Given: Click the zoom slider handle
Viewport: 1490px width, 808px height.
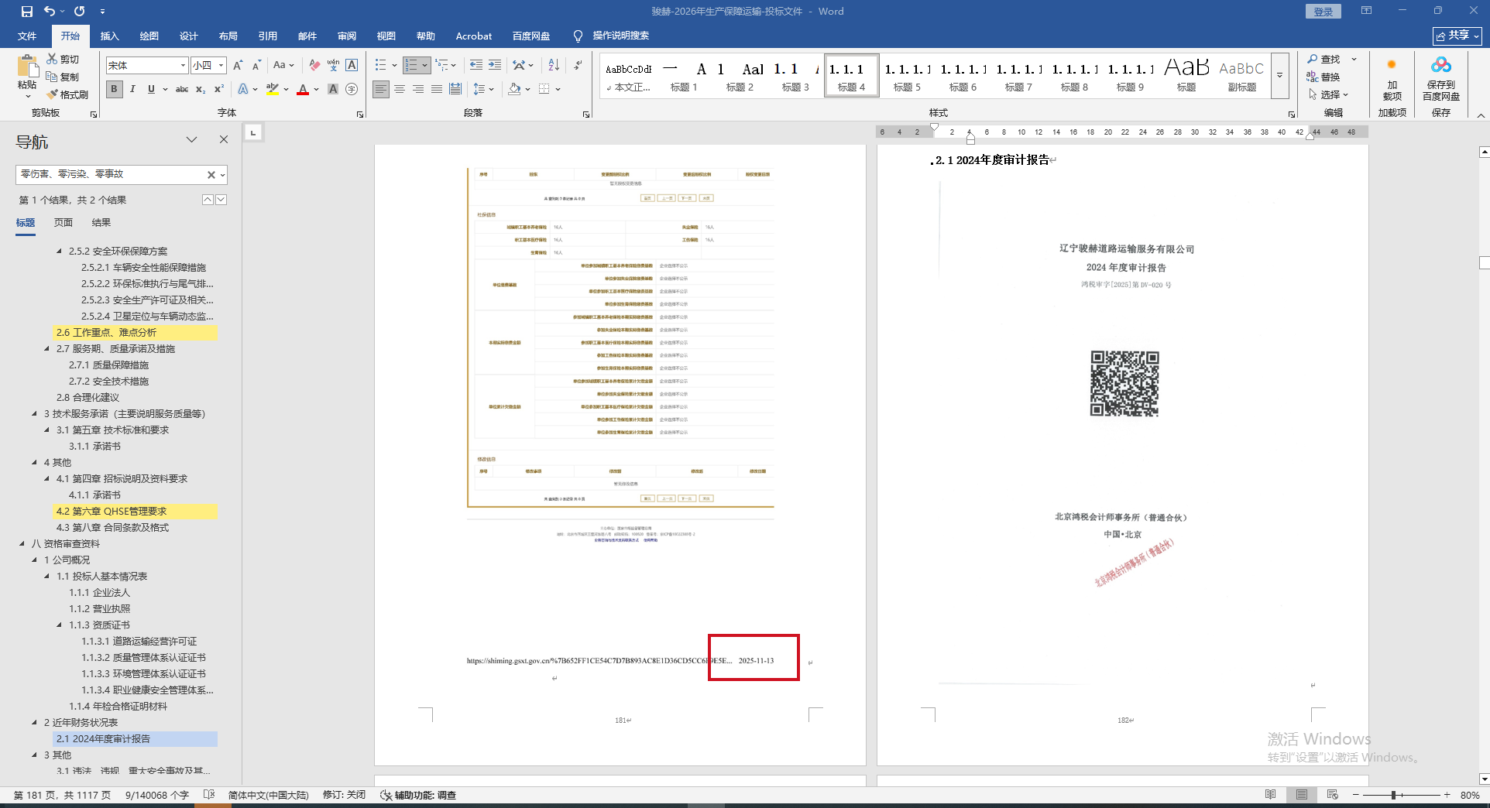Looking at the screenshot, I should pos(1393,795).
